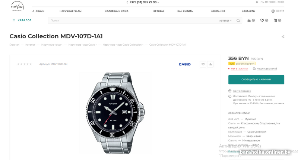Click into the Поиск search field
The image size is (298, 160).
click(x=130, y=21)
